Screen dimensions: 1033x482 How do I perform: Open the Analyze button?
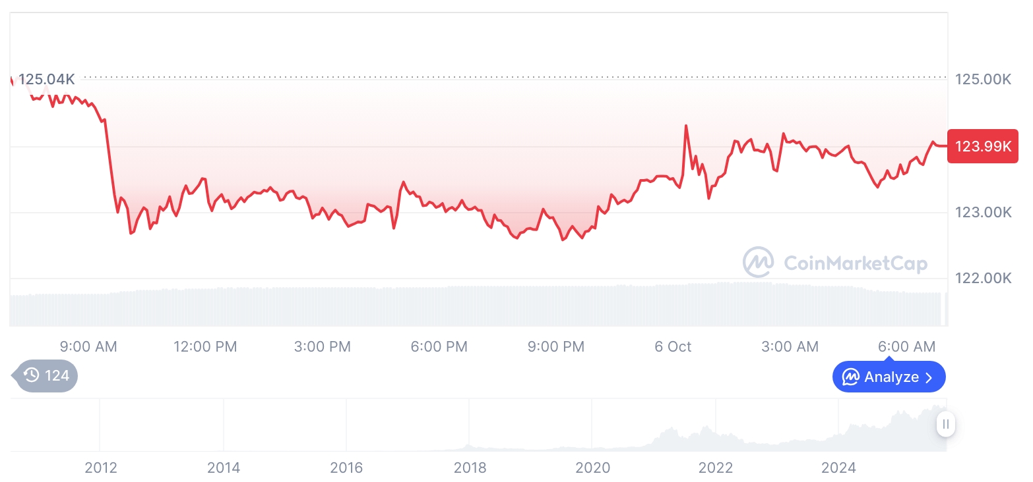[889, 377]
